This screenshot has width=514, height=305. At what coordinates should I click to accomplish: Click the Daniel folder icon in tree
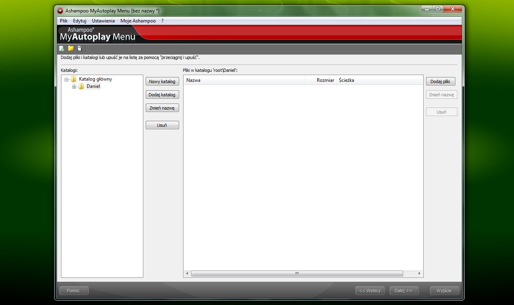pos(81,86)
